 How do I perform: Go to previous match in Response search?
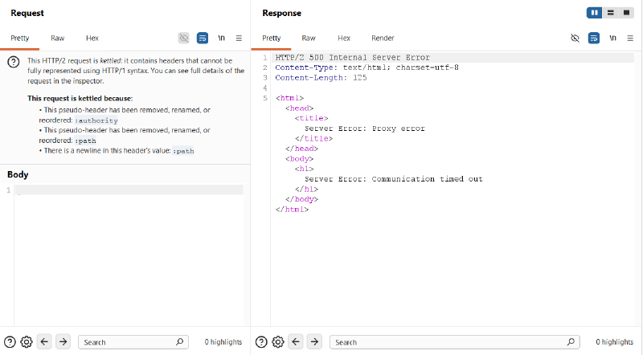(296, 341)
